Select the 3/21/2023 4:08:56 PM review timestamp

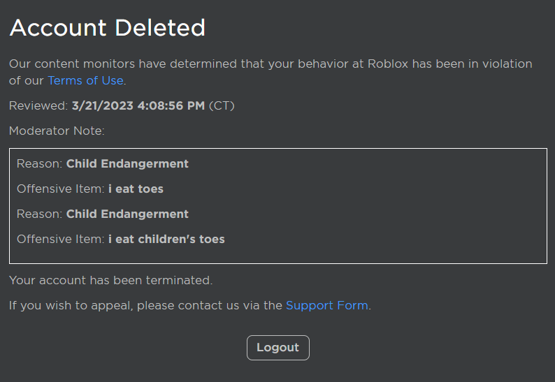coord(138,105)
